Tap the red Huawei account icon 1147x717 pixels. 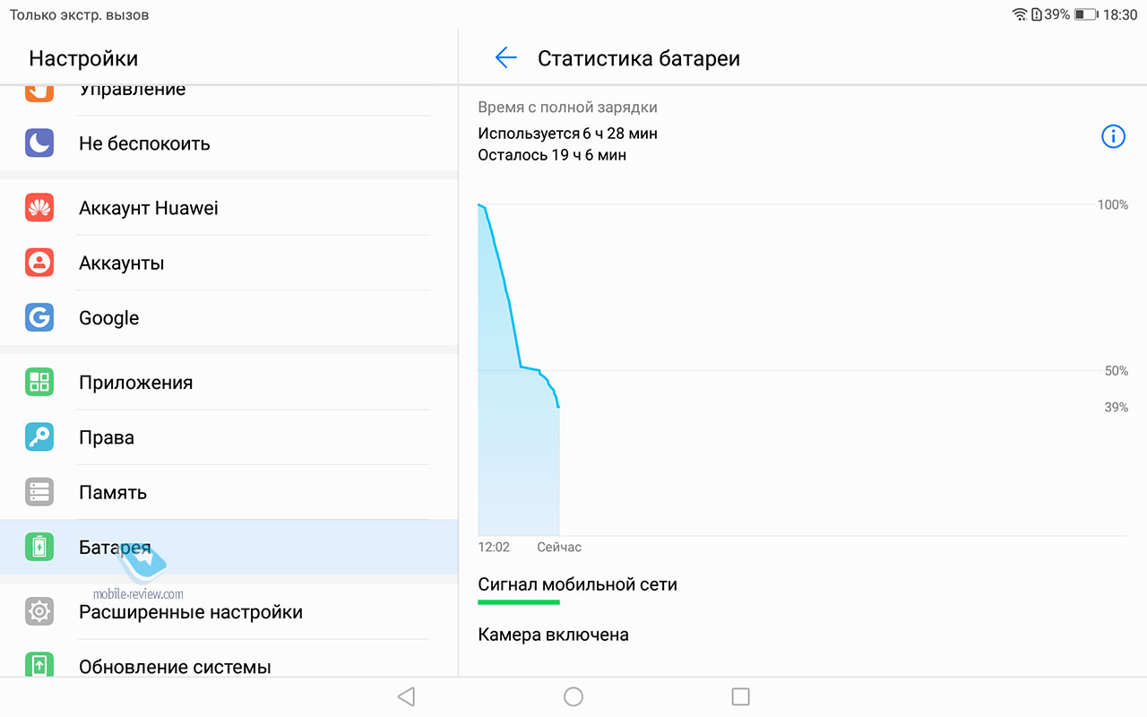tap(39, 208)
